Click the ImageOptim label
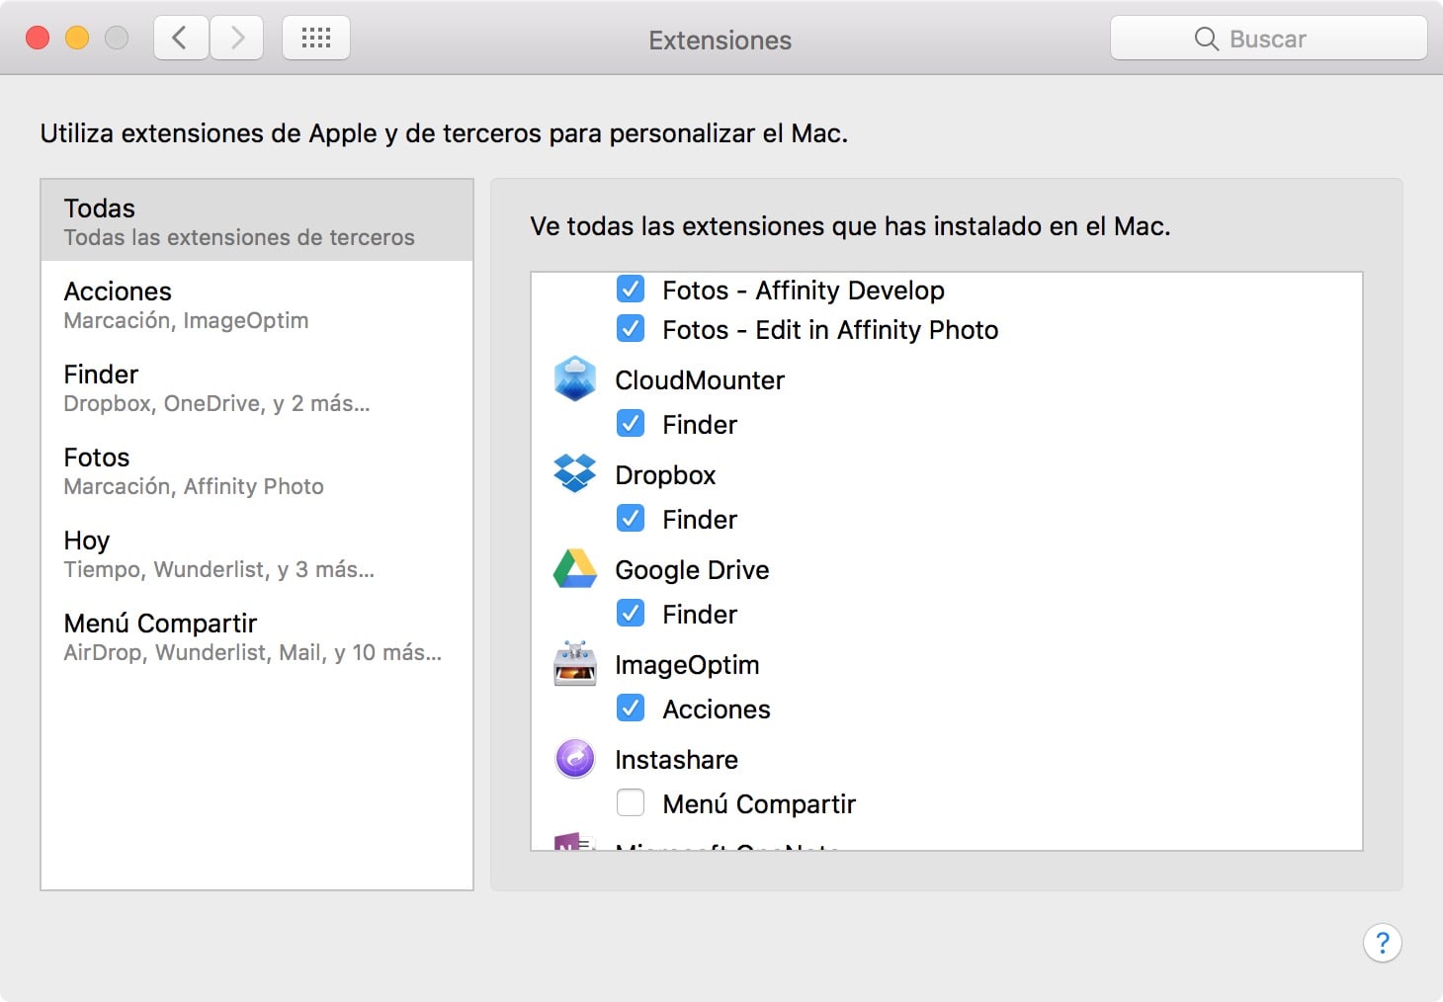Image resolution: width=1443 pixels, height=1002 pixels. 687,665
